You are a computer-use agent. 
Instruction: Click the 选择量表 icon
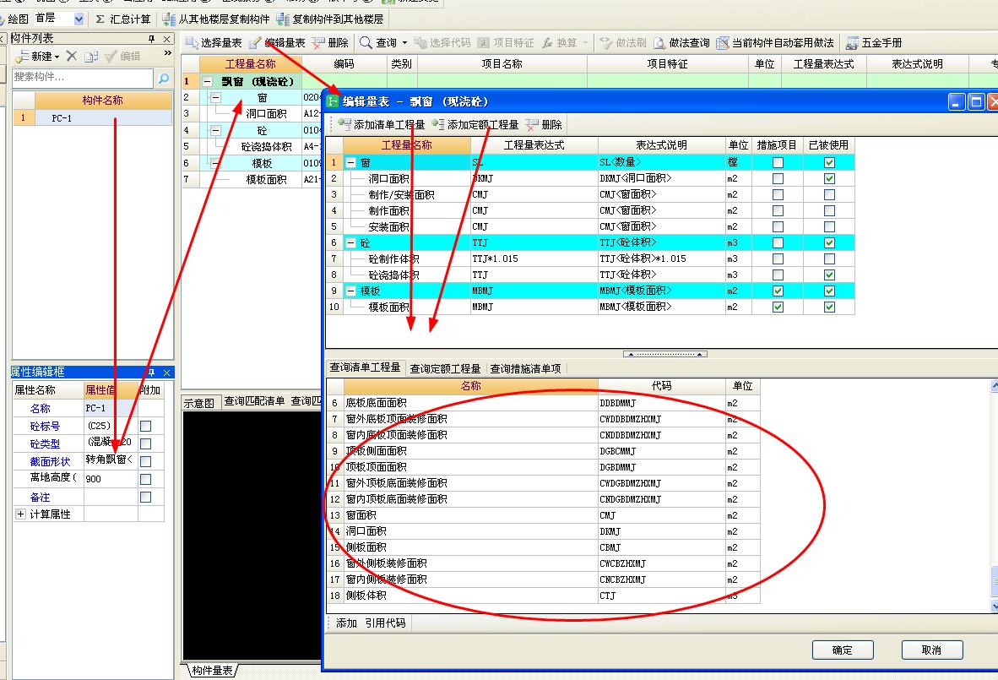192,43
